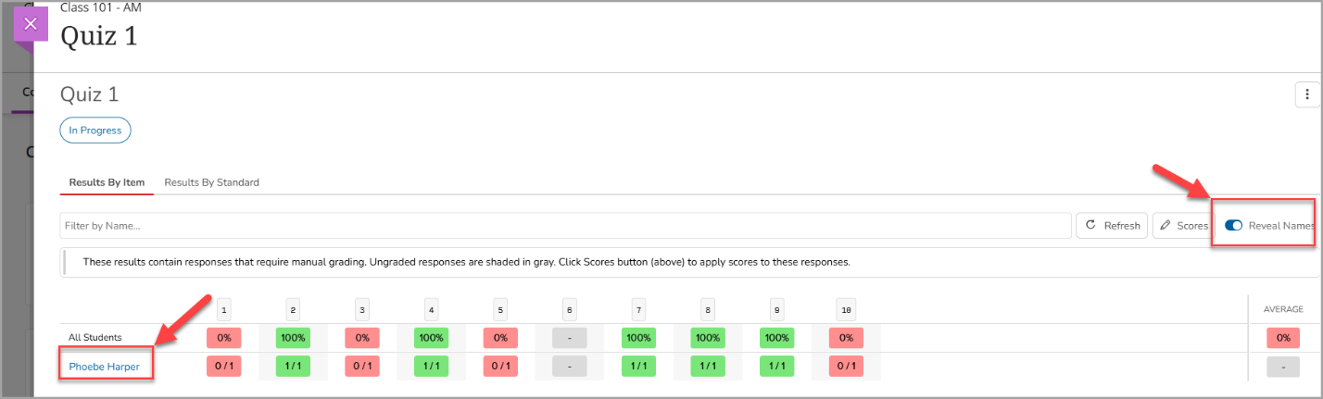Image resolution: width=1323 pixels, height=399 pixels.
Task: Open the three-dot options menu
Action: point(1306,94)
